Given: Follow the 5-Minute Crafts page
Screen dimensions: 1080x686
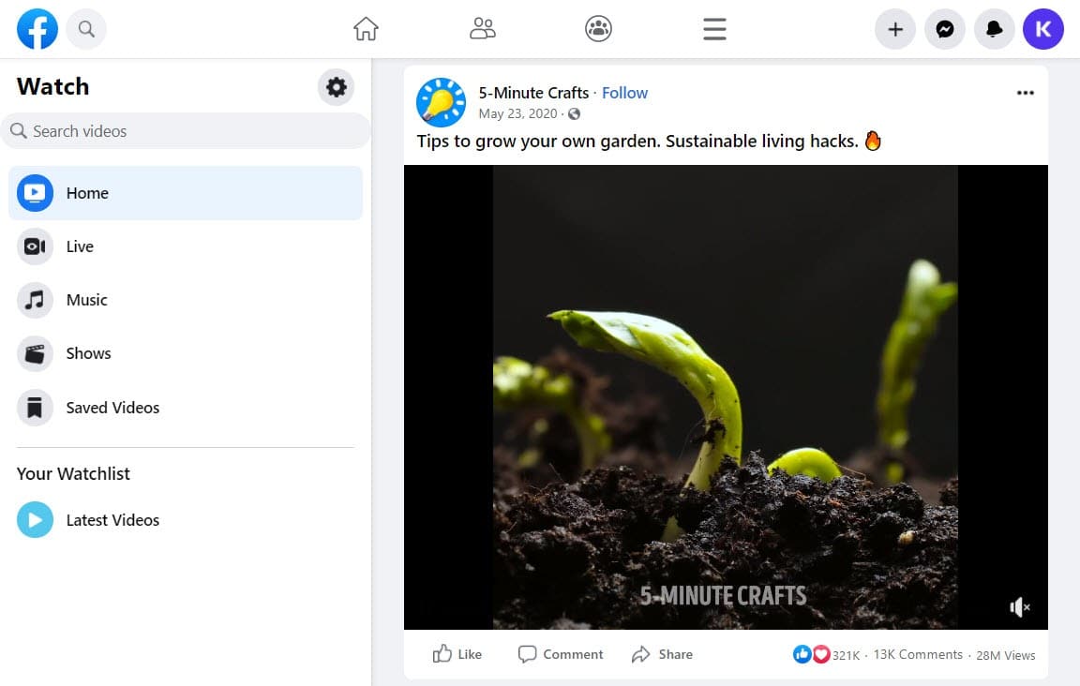Looking at the screenshot, I should tap(624, 92).
